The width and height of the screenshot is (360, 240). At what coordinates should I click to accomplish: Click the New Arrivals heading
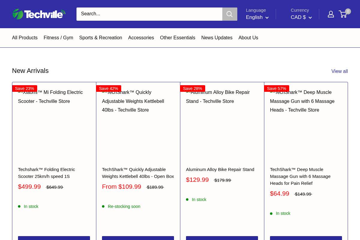[30, 71]
